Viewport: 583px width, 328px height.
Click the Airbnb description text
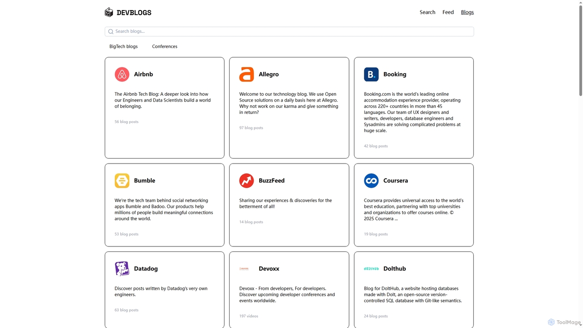(x=163, y=100)
